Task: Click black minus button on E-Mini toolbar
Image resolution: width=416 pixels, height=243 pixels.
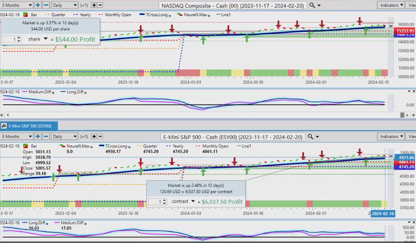Action: pyautogui.click(x=100, y=136)
